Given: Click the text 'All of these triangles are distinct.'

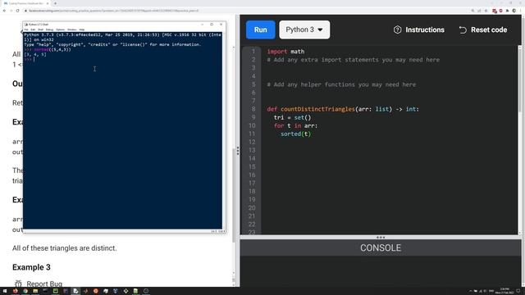Looking at the screenshot, I should (65, 248).
